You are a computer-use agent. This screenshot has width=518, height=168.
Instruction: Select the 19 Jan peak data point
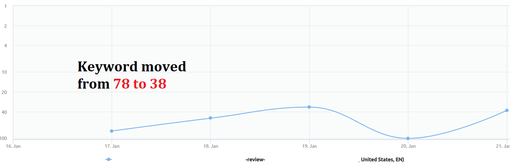[x=309, y=107]
